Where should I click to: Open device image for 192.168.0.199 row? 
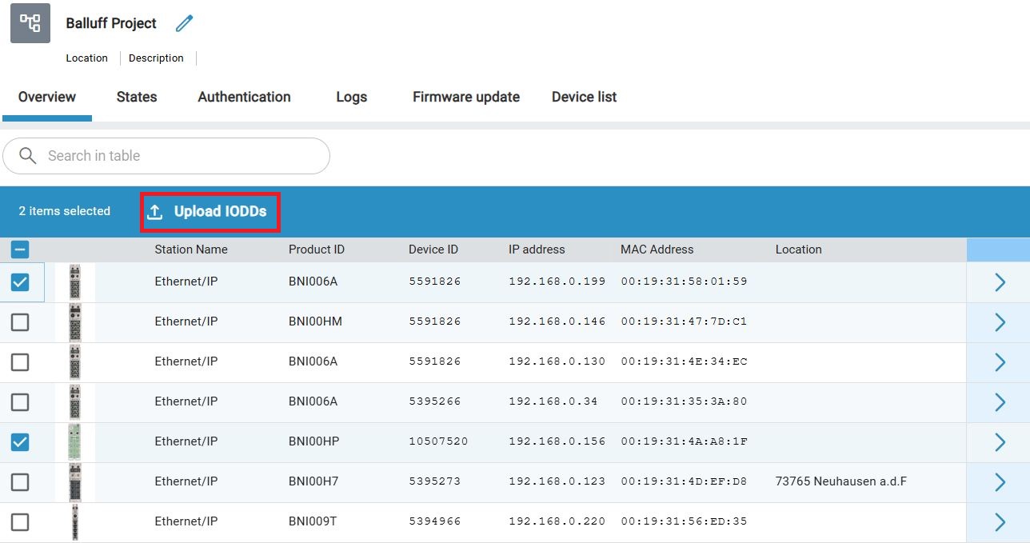click(75, 282)
